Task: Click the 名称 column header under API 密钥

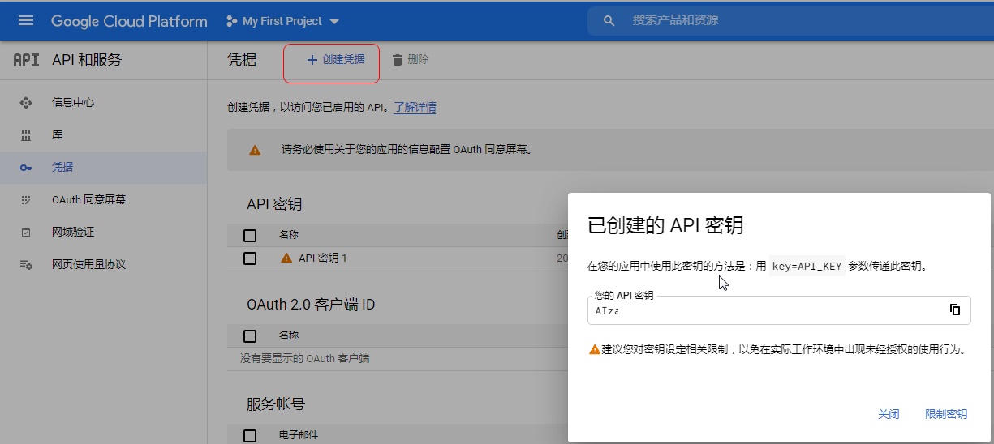Action: pos(289,235)
